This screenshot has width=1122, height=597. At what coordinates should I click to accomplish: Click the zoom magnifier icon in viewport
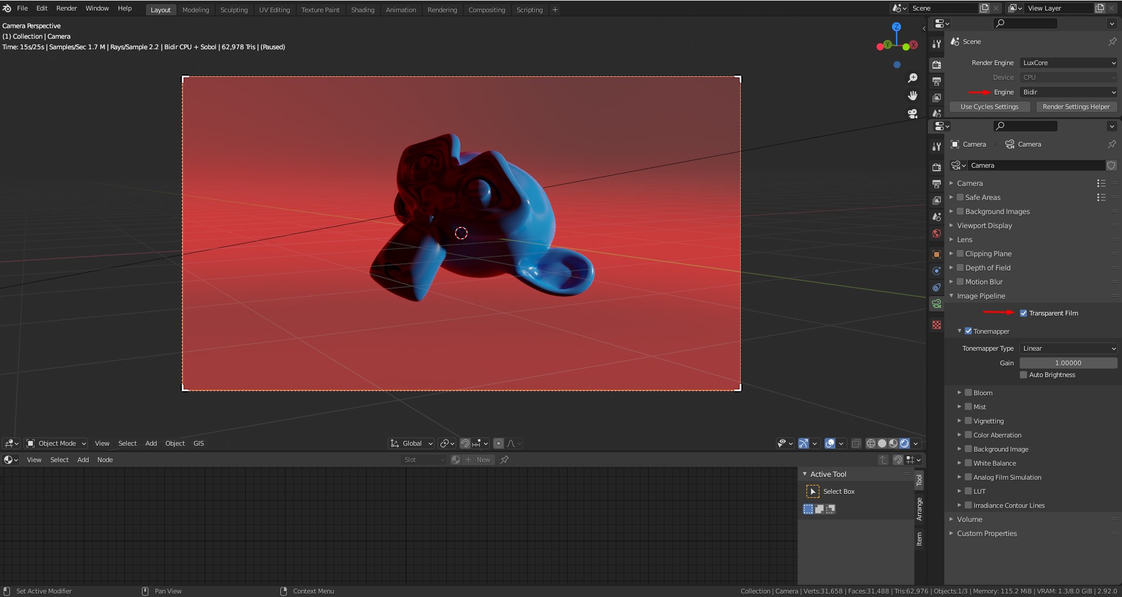[913, 78]
